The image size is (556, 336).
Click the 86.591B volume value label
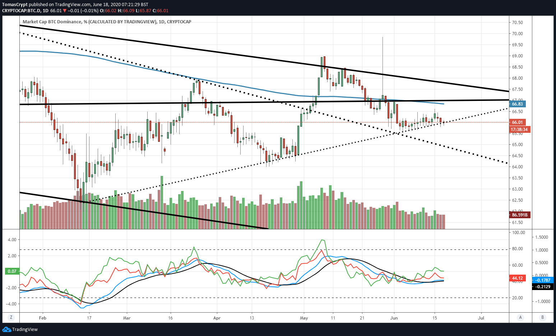pyautogui.click(x=520, y=215)
